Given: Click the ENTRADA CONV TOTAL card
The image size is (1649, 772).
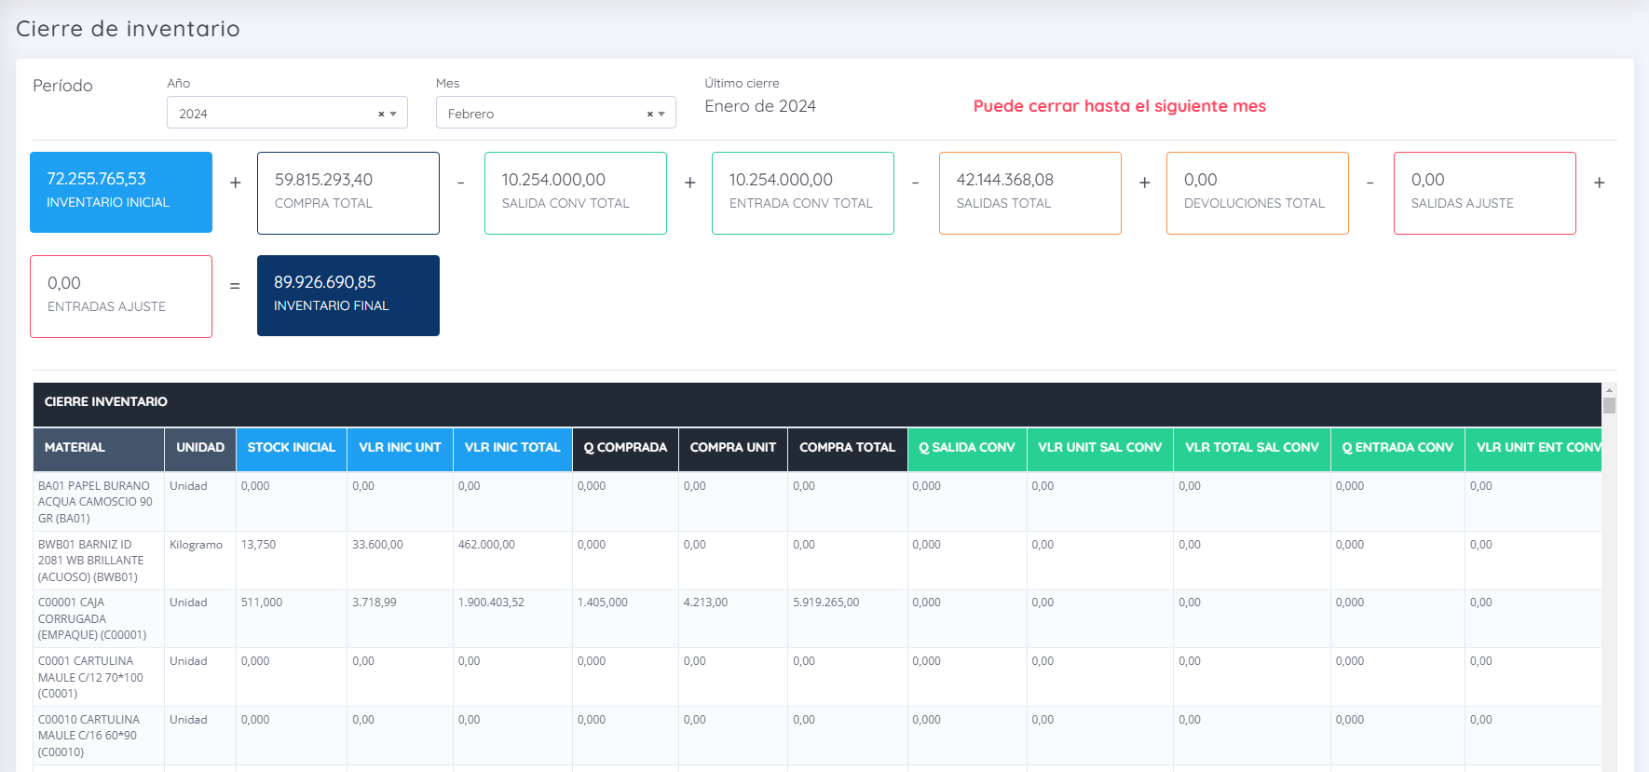Looking at the screenshot, I should (x=803, y=193).
